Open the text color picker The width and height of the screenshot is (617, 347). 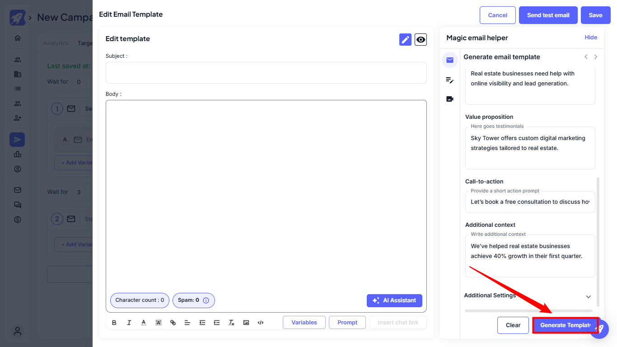[x=144, y=323]
